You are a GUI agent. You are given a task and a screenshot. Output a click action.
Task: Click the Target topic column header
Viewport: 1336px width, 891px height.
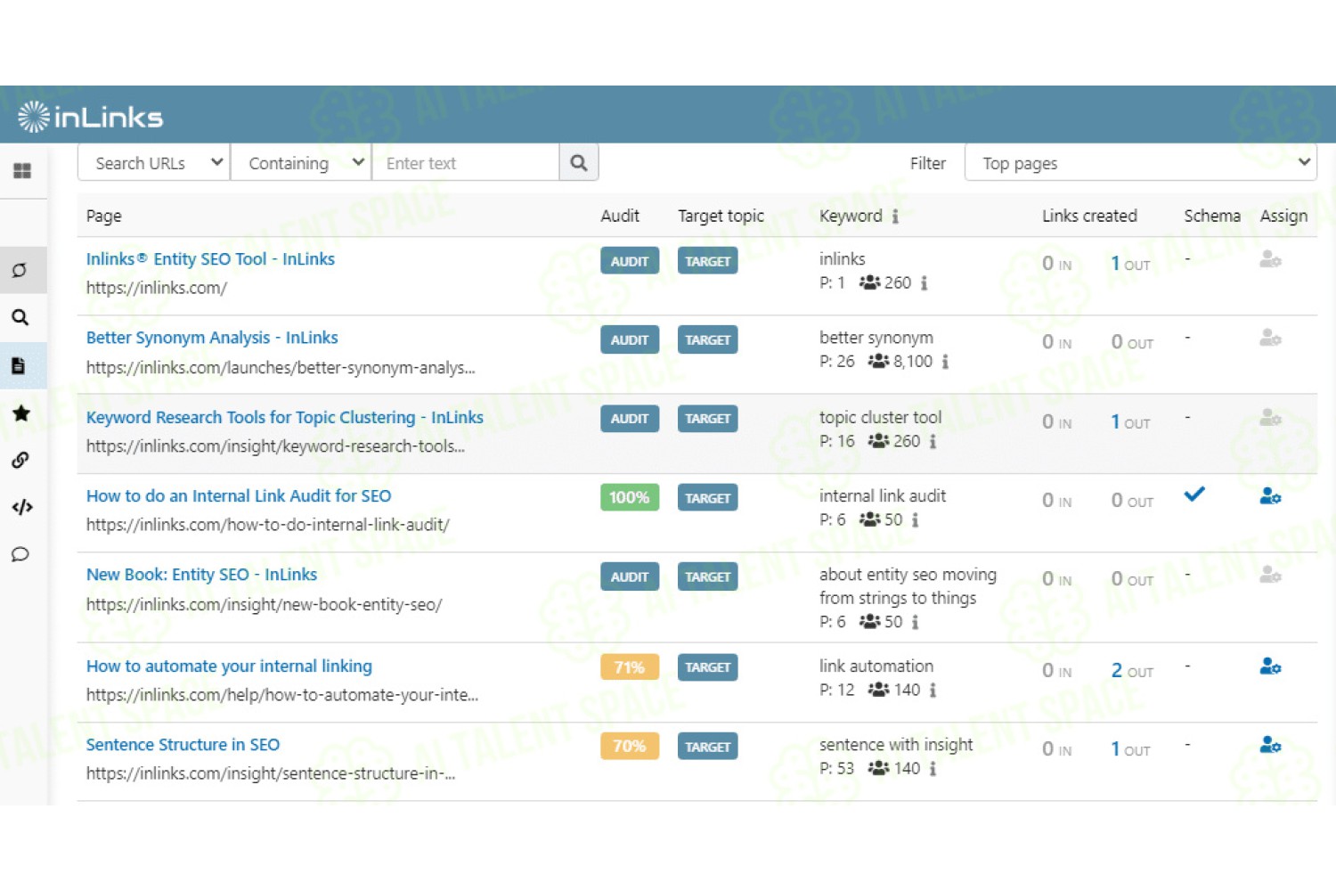click(x=721, y=216)
